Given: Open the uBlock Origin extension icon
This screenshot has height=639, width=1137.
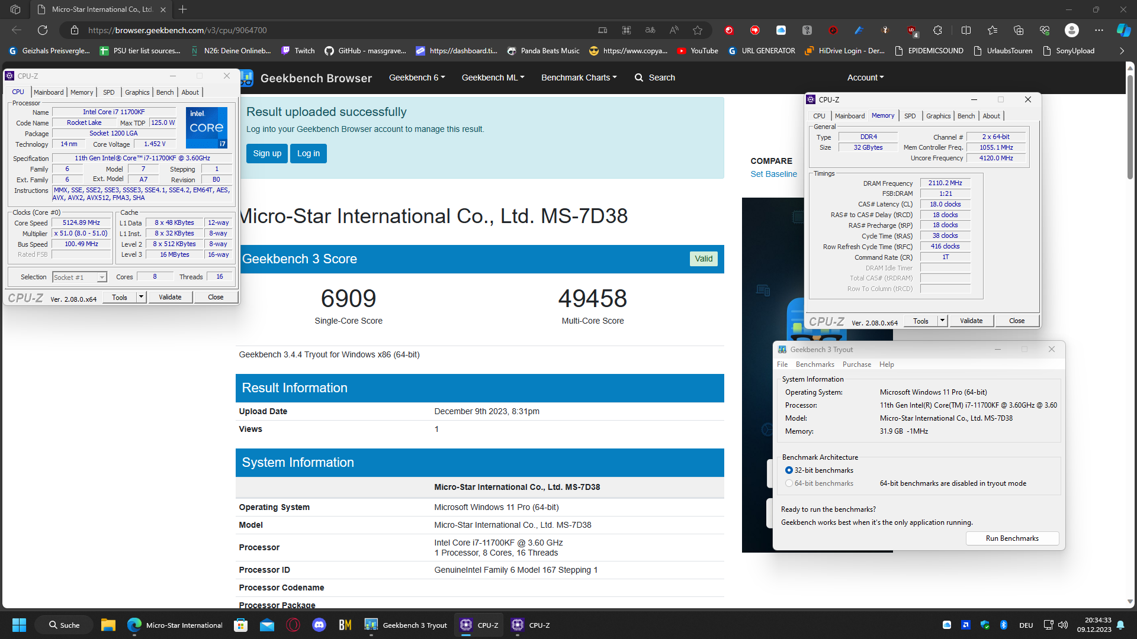Looking at the screenshot, I should pyautogui.click(x=911, y=30).
